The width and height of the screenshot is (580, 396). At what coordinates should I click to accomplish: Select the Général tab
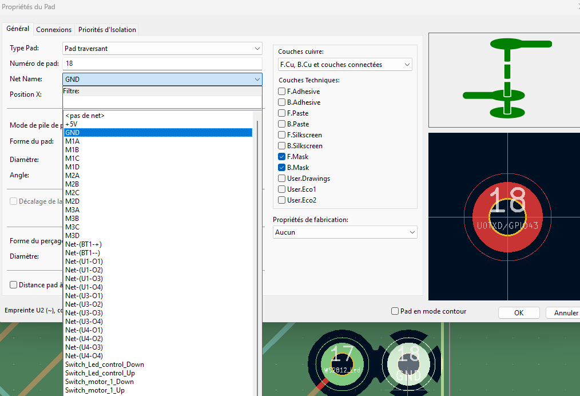point(18,29)
